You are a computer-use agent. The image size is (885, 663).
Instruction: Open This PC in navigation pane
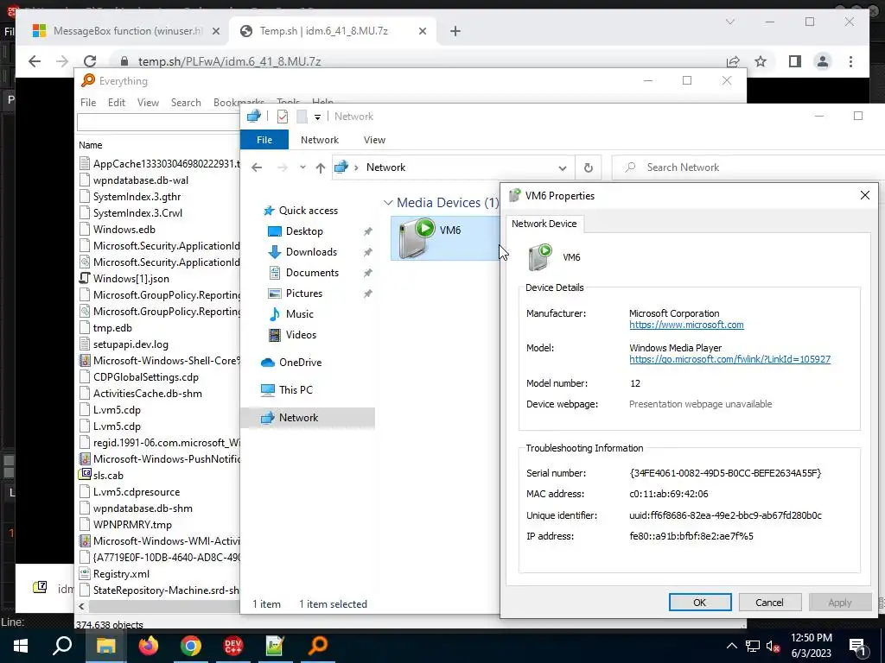(296, 390)
